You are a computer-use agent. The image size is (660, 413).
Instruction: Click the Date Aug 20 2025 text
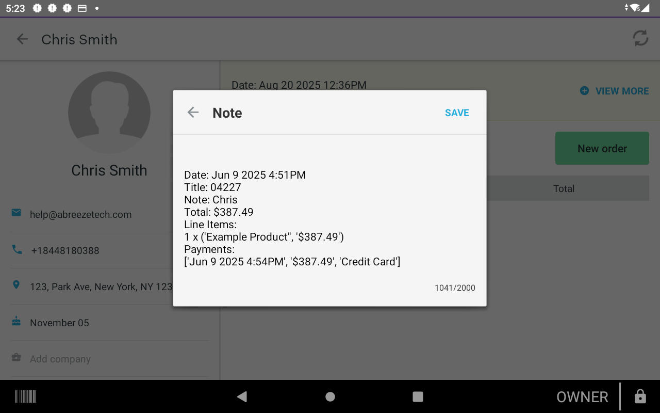point(299,85)
